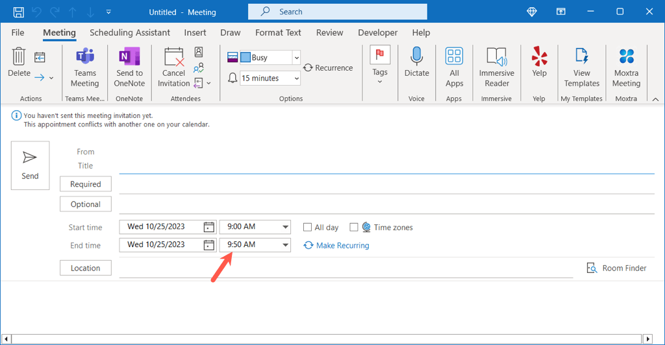Open the 15 minutes reminder dropdown

[x=296, y=78]
